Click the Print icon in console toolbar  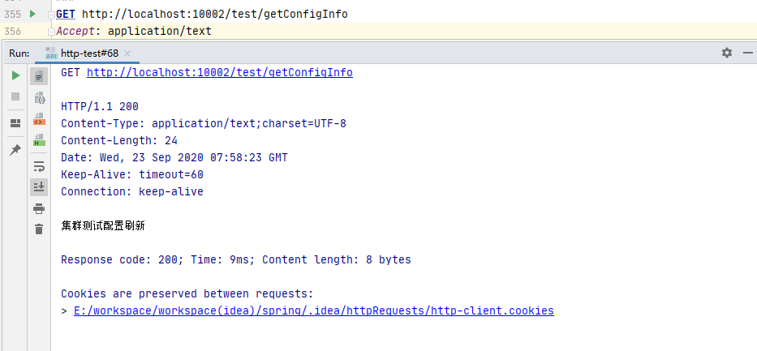tap(39, 208)
